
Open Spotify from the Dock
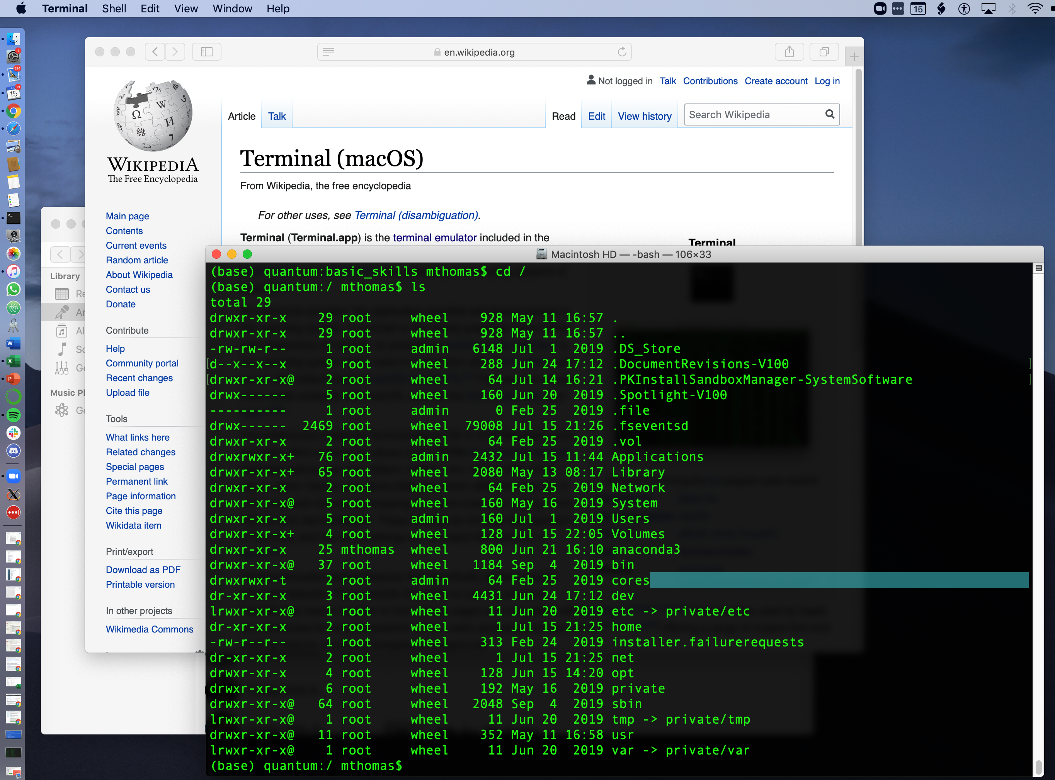[x=13, y=415]
